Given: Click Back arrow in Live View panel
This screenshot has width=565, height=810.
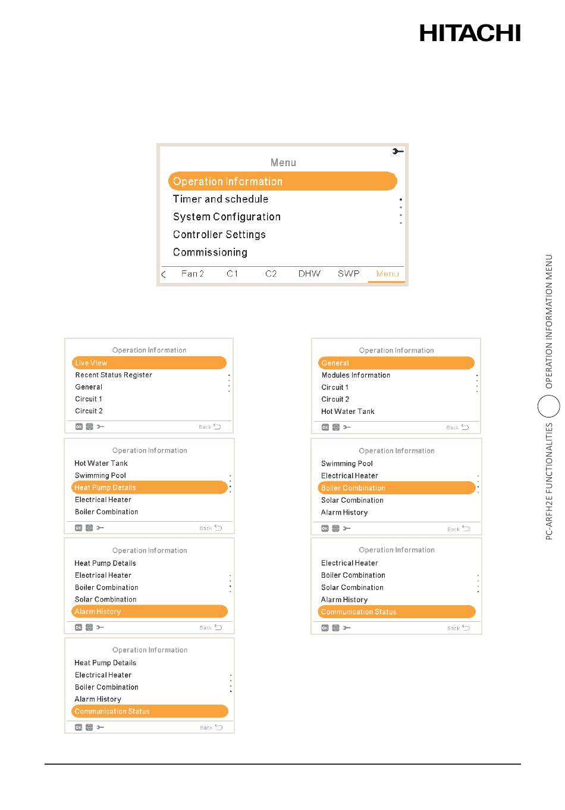Looking at the screenshot, I should pos(216,426).
